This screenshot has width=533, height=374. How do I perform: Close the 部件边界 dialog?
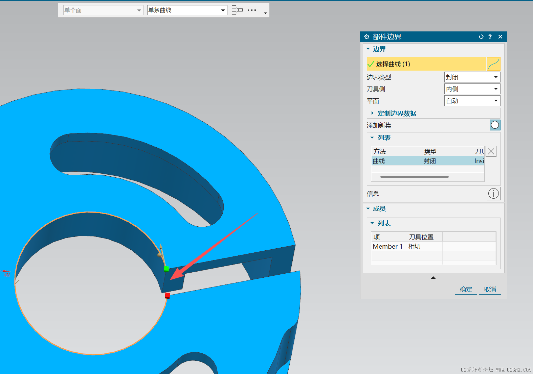(500, 37)
